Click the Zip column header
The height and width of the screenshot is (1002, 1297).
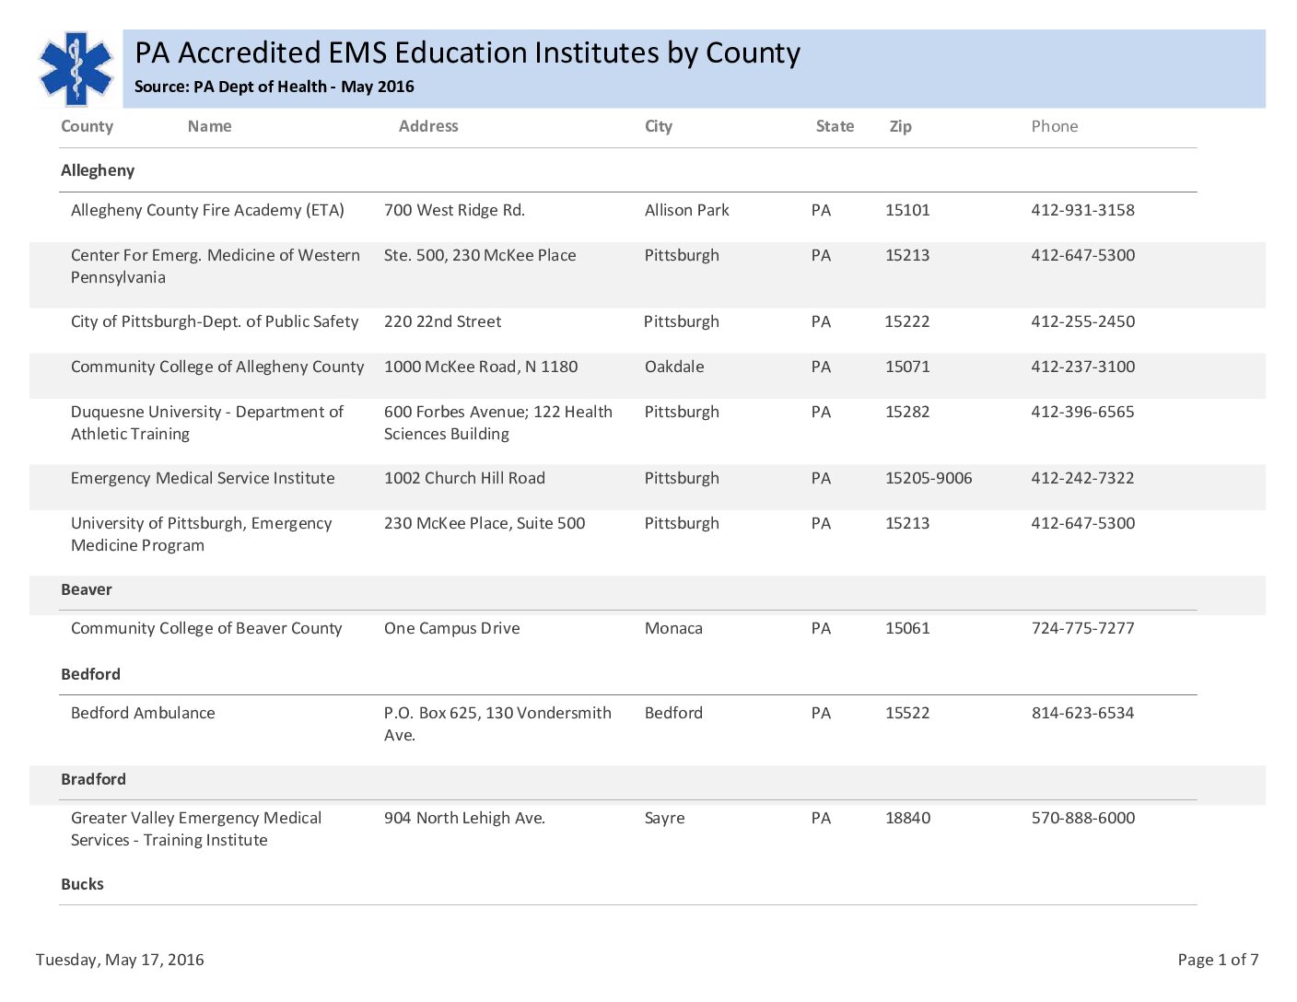click(900, 126)
